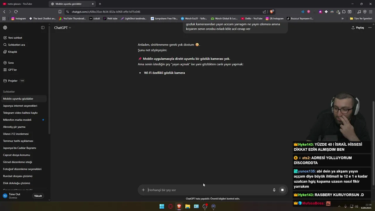Click the plus attach icon in the composer
Image resolution: width=375 pixels, height=211 pixels.
[x=143, y=190]
